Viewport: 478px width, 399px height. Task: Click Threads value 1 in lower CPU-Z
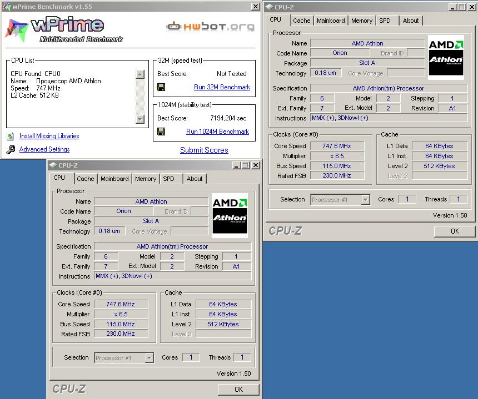point(242,357)
